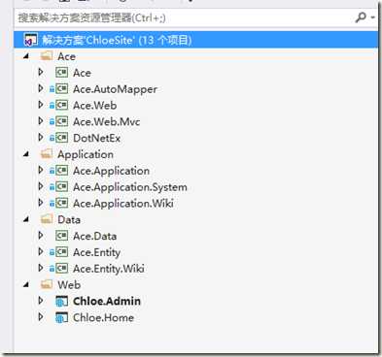Select the Ace.Data project name
Screen dimensions: 382x357
[94, 236]
